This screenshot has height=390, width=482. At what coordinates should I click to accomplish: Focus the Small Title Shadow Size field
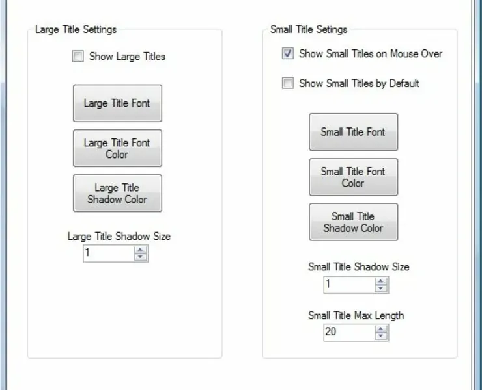348,284
